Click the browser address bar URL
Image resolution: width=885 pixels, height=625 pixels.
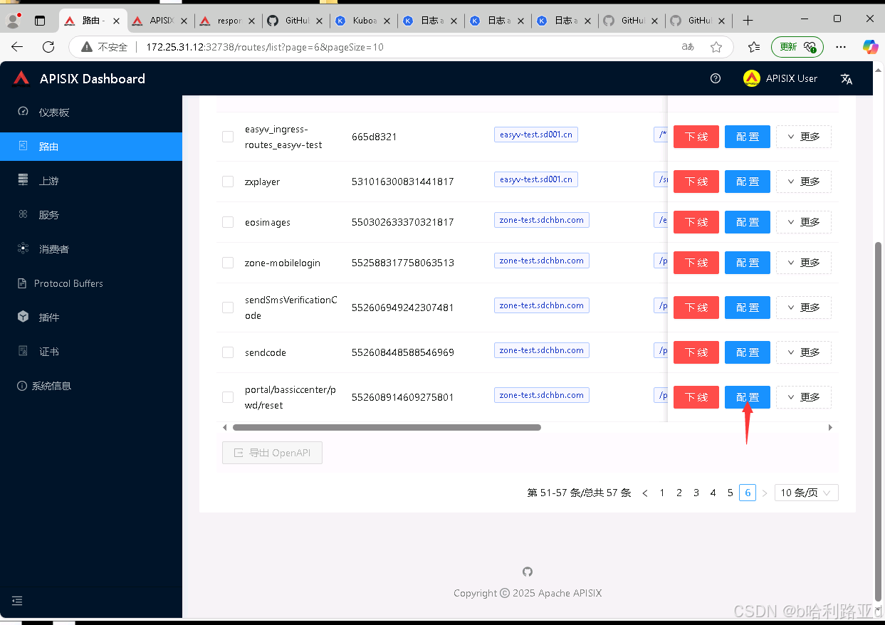265,47
